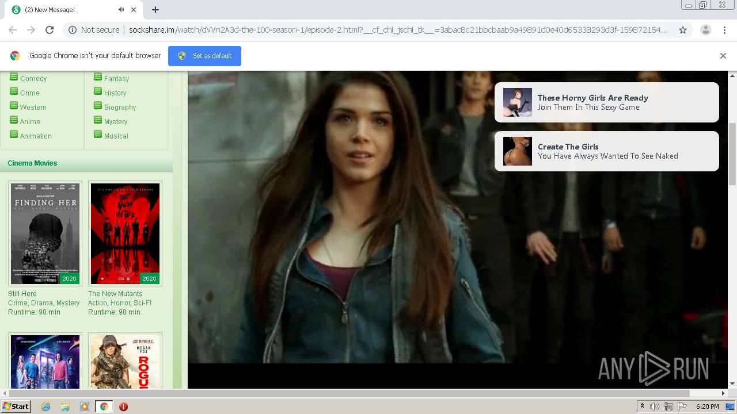
Task: Dismiss the default browser infobar
Action: pyautogui.click(x=723, y=56)
